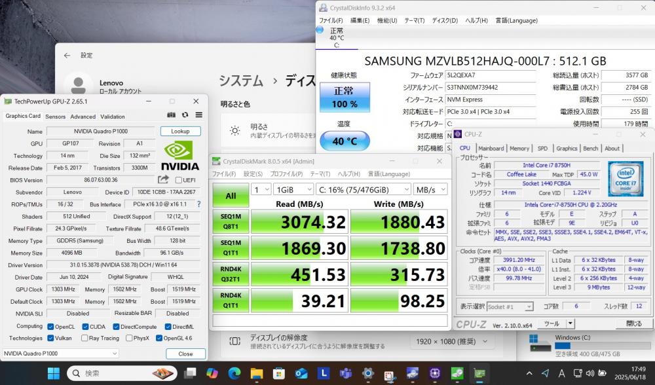Launch Copilot from the taskbar
The image size is (655, 385).
[212, 373]
